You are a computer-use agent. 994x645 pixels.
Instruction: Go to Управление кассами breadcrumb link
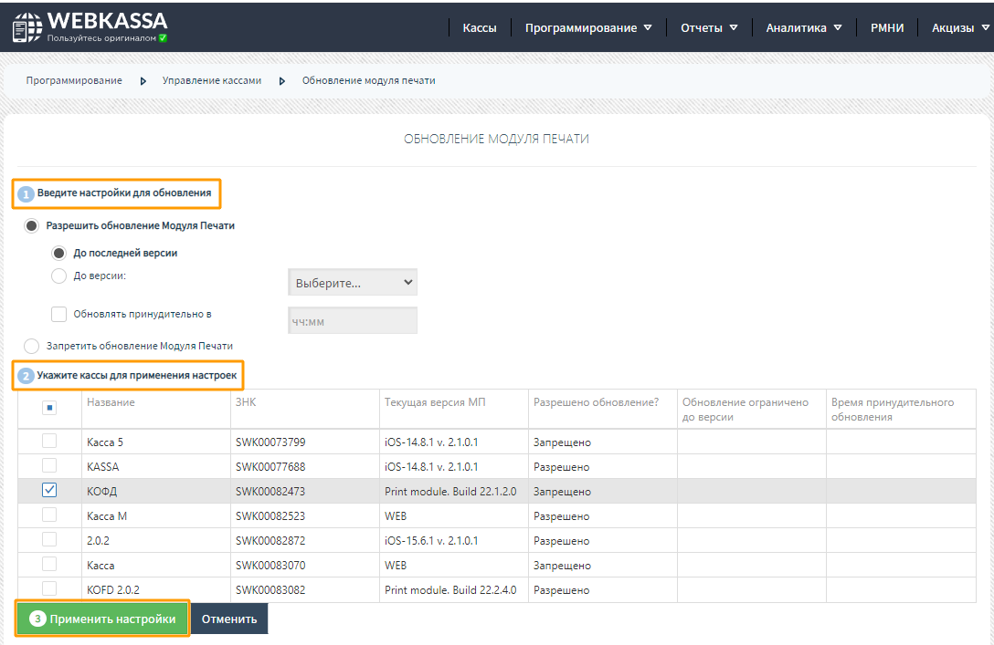(x=212, y=80)
